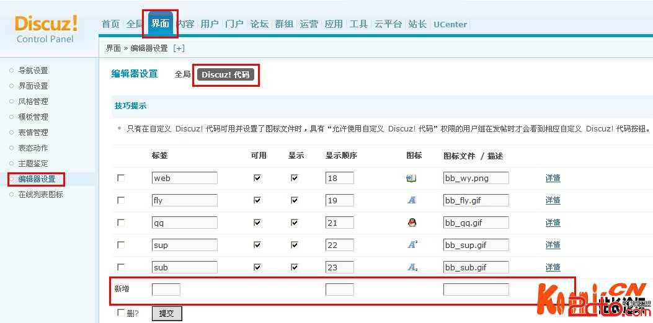Click the fly tag icon
Viewport: 653px width, 323px height.
[411, 200]
